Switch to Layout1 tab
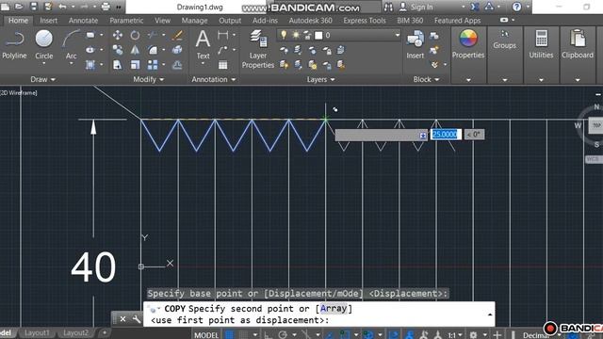Screen dimensions: 603x339 (x=37, y=332)
